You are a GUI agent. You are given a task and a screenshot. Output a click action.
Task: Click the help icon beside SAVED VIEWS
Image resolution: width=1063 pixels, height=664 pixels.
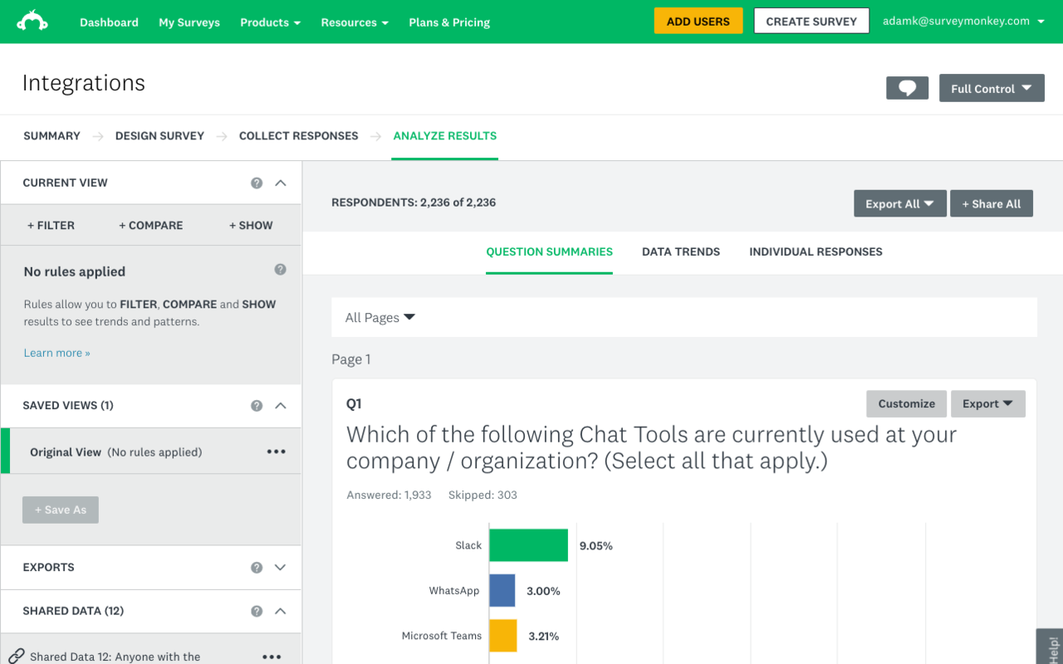click(257, 405)
